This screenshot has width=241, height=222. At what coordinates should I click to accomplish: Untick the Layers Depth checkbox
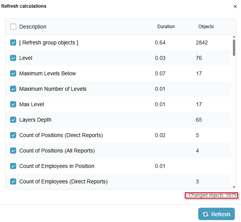click(x=13, y=120)
